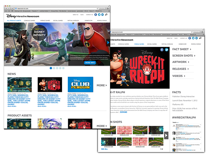
Task: Reload the page in the Wreck-It Ralph browser window
Action: tap(192, 32)
